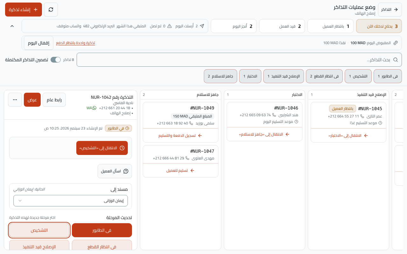Click تسليم للعميل on NUR-1047 card
This screenshot has width=407, height=254.
[x=180, y=170]
